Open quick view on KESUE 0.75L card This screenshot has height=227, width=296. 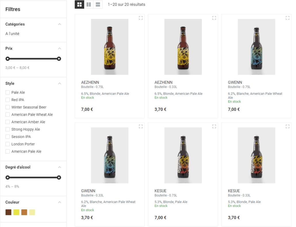pos(214,126)
